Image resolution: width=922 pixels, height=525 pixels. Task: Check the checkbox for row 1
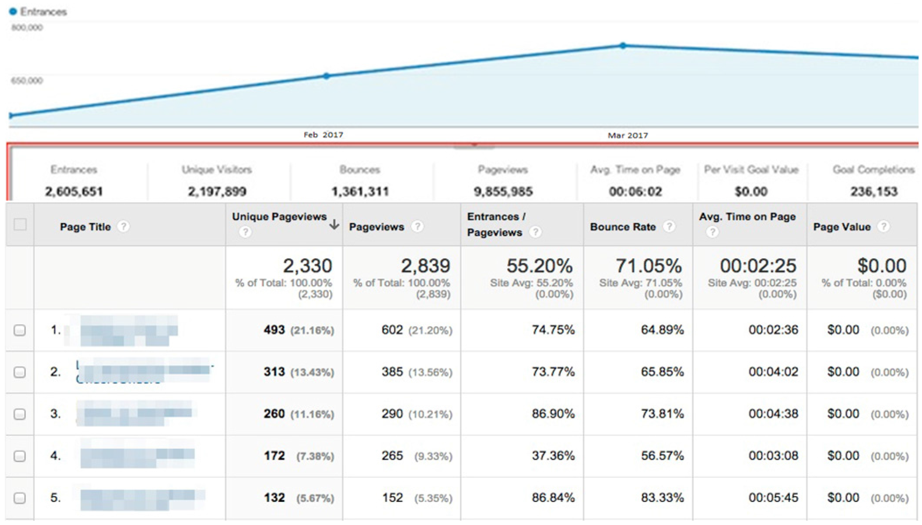(x=20, y=330)
